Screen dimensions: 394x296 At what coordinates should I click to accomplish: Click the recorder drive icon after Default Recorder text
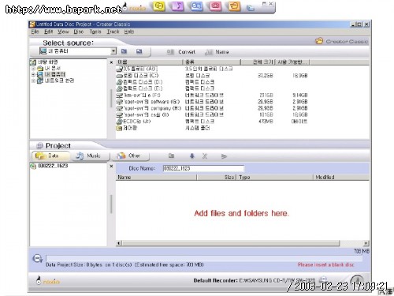(x=323, y=279)
